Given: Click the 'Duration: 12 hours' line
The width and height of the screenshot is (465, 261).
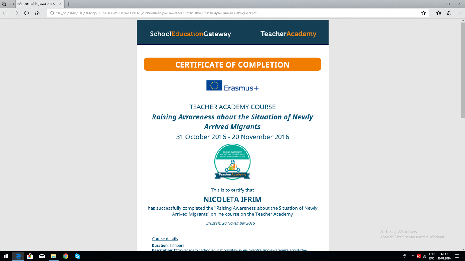Looking at the screenshot, I should [168, 245].
